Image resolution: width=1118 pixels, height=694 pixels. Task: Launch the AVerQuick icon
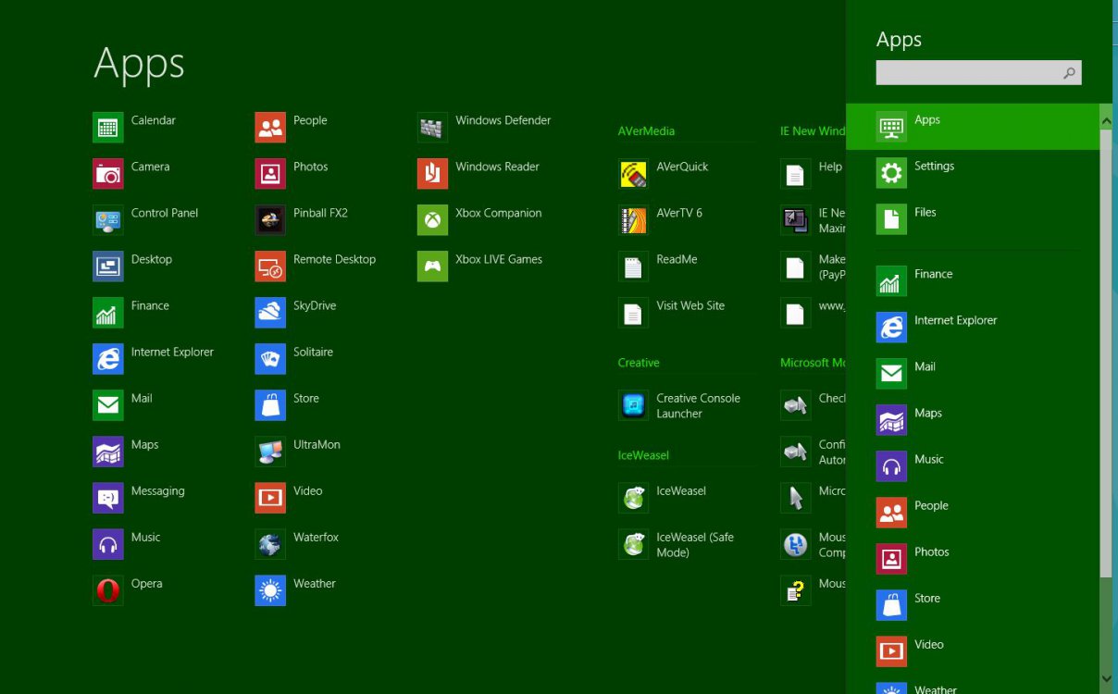[633, 173]
